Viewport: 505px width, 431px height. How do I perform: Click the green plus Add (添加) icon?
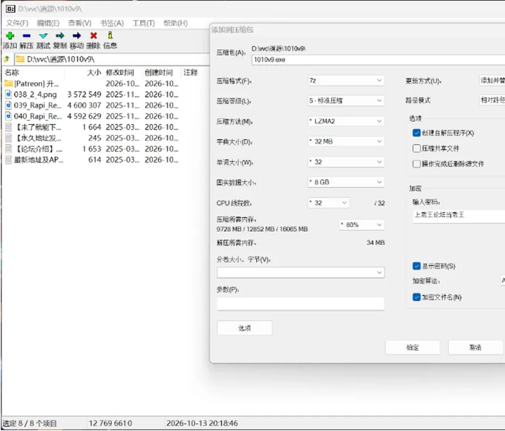tap(10, 35)
